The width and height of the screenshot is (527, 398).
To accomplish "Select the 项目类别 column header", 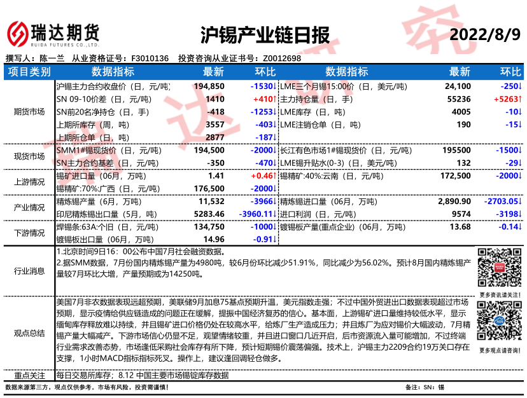I will pyautogui.click(x=29, y=71).
